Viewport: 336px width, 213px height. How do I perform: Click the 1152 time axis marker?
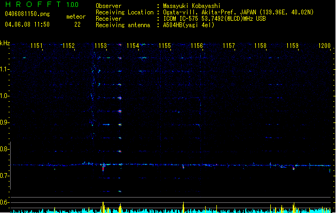point(68,46)
